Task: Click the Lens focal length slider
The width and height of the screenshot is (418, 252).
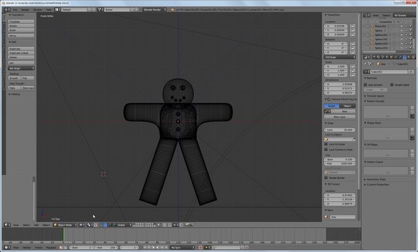Action: (340, 130)
